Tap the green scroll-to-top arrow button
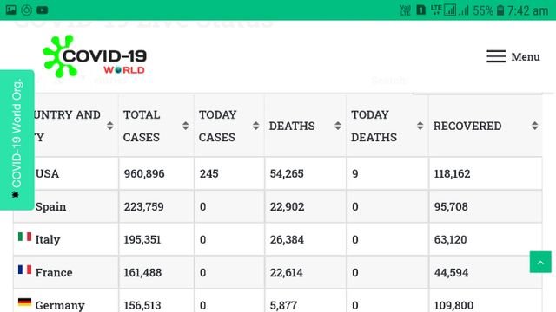556x312 pixels. [x=540, y=262]
